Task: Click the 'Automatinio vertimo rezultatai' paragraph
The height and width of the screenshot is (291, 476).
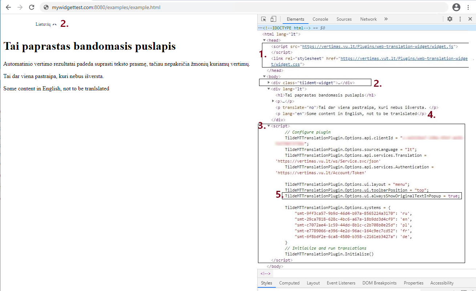Action: (126, 64)
